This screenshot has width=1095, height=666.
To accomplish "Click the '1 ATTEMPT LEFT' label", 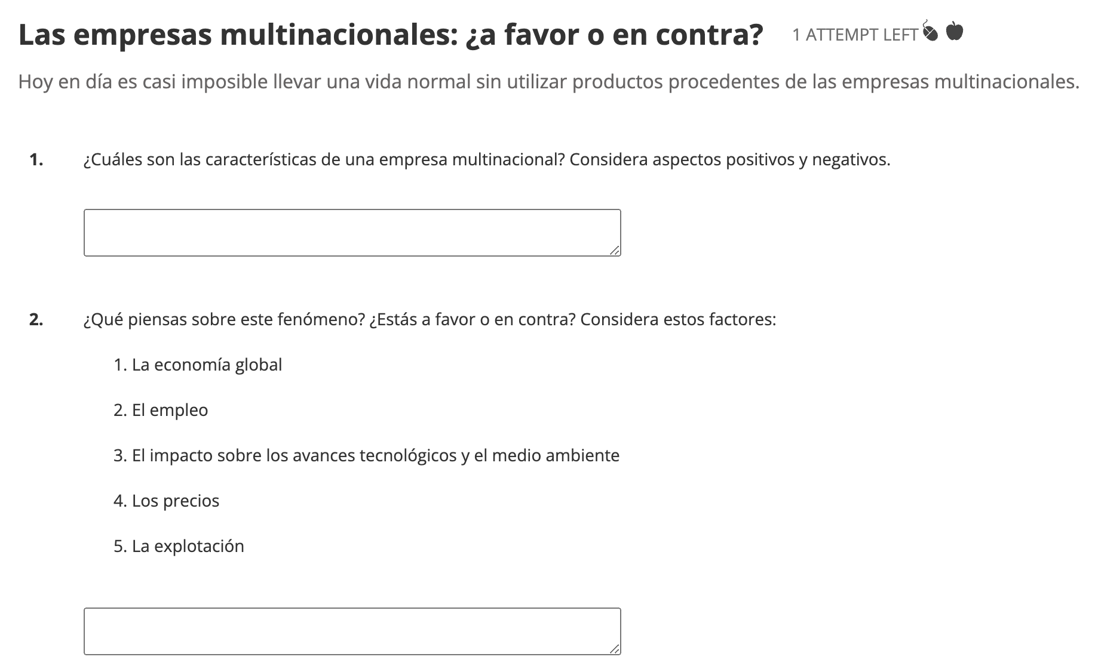I will 854,35.
